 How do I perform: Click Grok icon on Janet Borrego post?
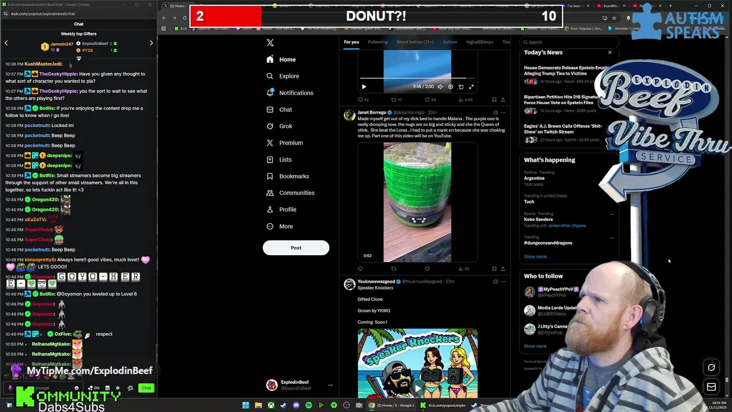coord(495,113)
